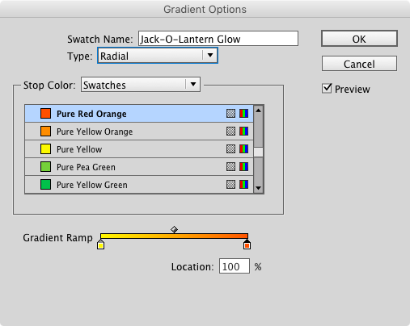Screen dimensions: 410x326
Task: Click the Pure Yellow Orange text label
Action: click(95, 132)
